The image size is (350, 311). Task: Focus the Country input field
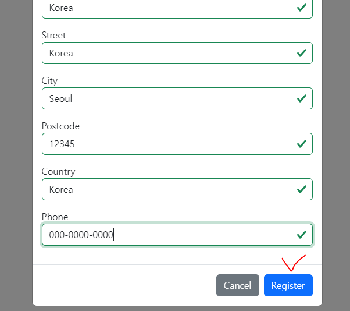point(169,189)
